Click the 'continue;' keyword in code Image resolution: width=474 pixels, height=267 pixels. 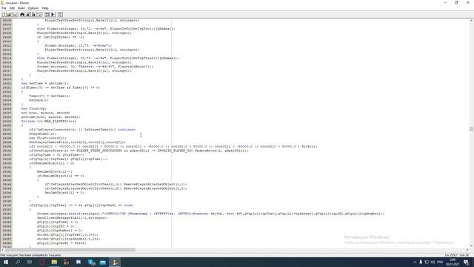tap(127, 130)
